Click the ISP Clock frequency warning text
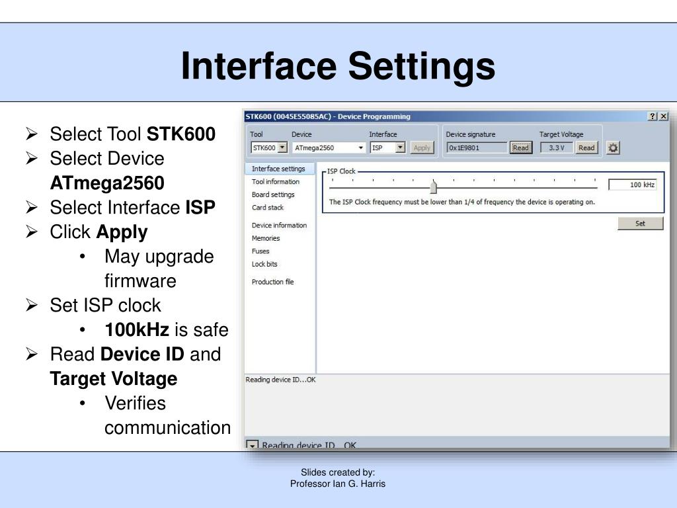 click(462, 202)
